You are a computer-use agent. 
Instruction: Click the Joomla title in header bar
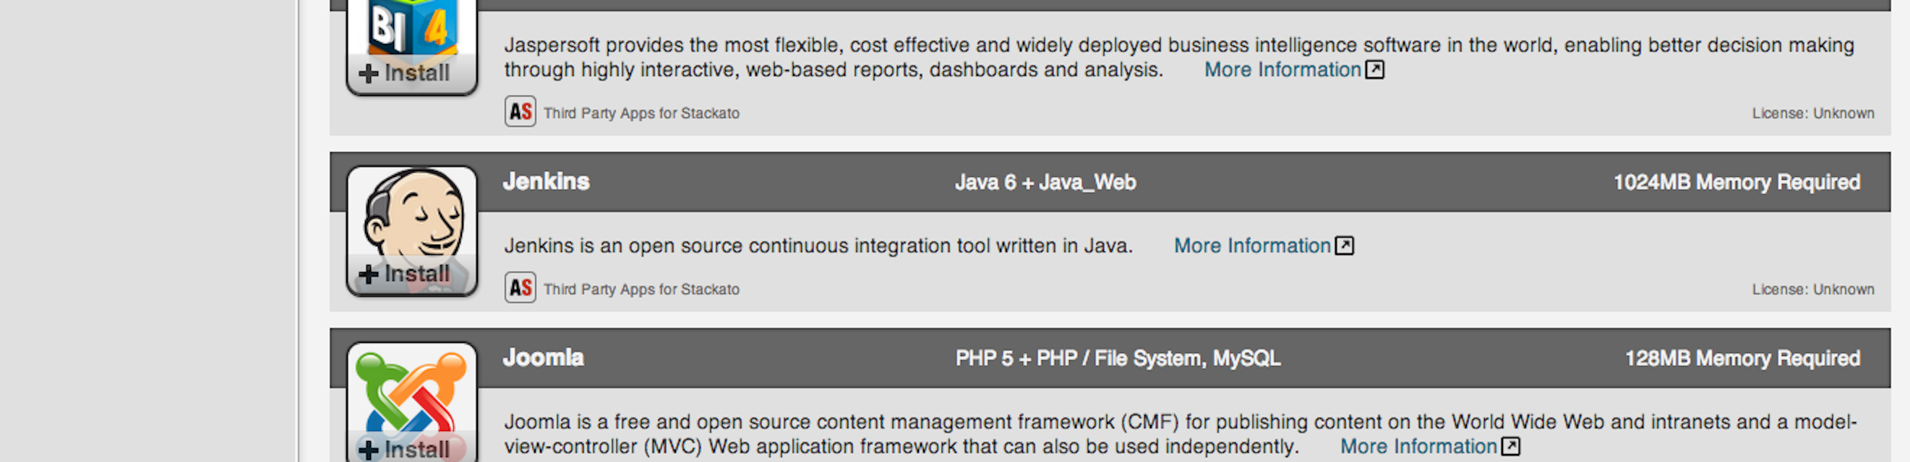point(543,357)
